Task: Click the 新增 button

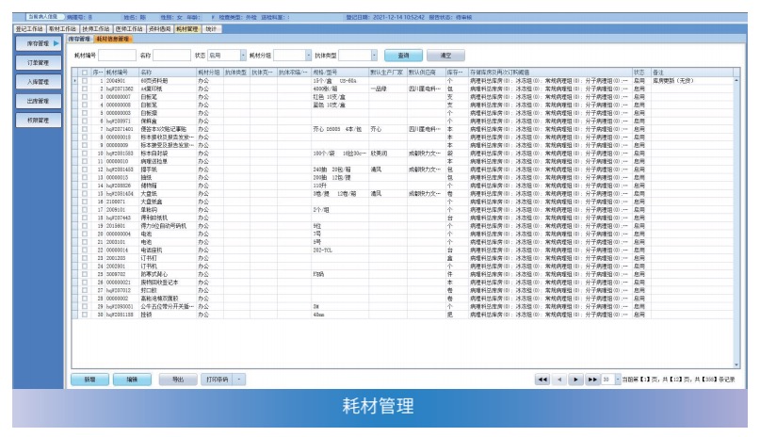Action: (89, 380)
